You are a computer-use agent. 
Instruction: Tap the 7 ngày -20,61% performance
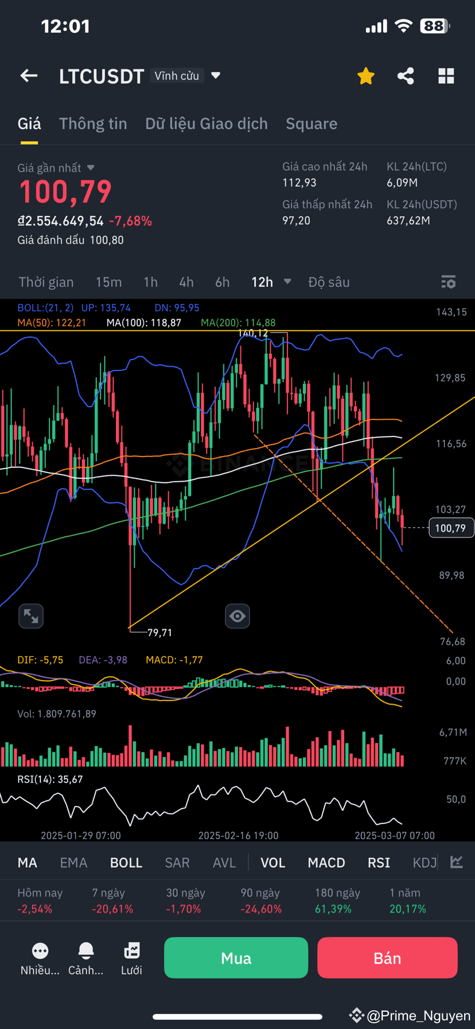pos(112,901)
